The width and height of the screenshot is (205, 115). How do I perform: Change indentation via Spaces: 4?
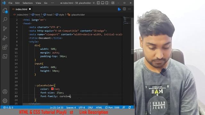click(71, 107)
